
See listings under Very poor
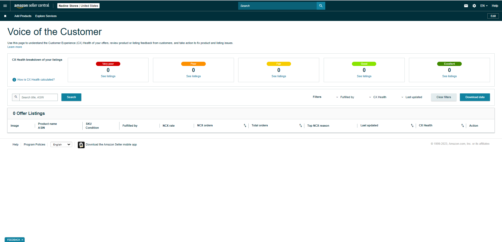(x=108, y=76)
